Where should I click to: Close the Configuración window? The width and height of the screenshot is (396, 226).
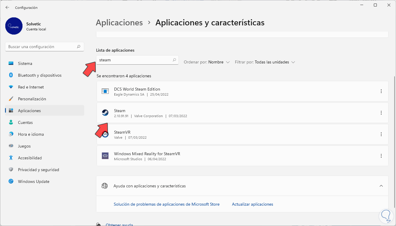click(x=389, y=5)
